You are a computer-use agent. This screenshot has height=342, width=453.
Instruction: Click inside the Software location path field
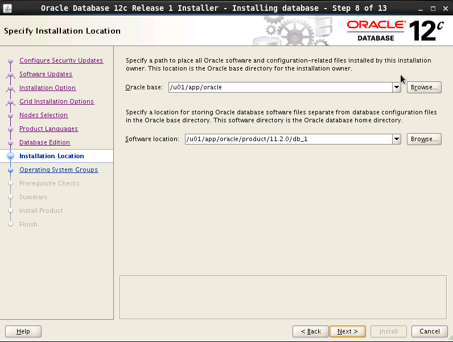point(287,139)
